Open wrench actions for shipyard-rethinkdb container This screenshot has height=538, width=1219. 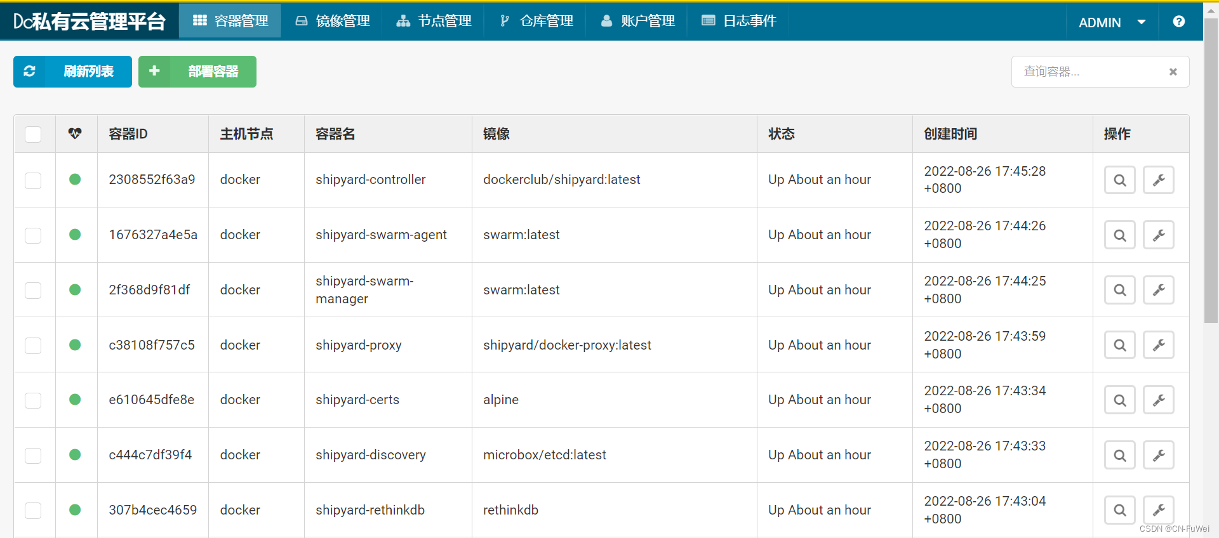(1159, 510)
